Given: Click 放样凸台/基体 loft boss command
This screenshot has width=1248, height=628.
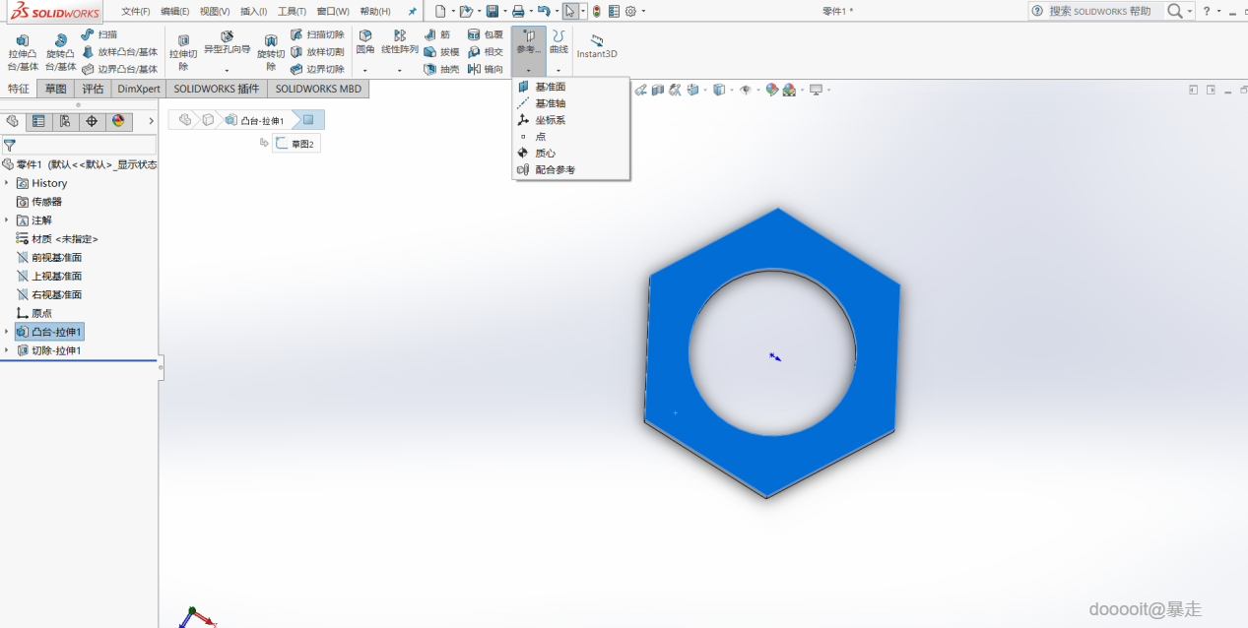Looking at the screenshot, I should (x=119, y=52).
